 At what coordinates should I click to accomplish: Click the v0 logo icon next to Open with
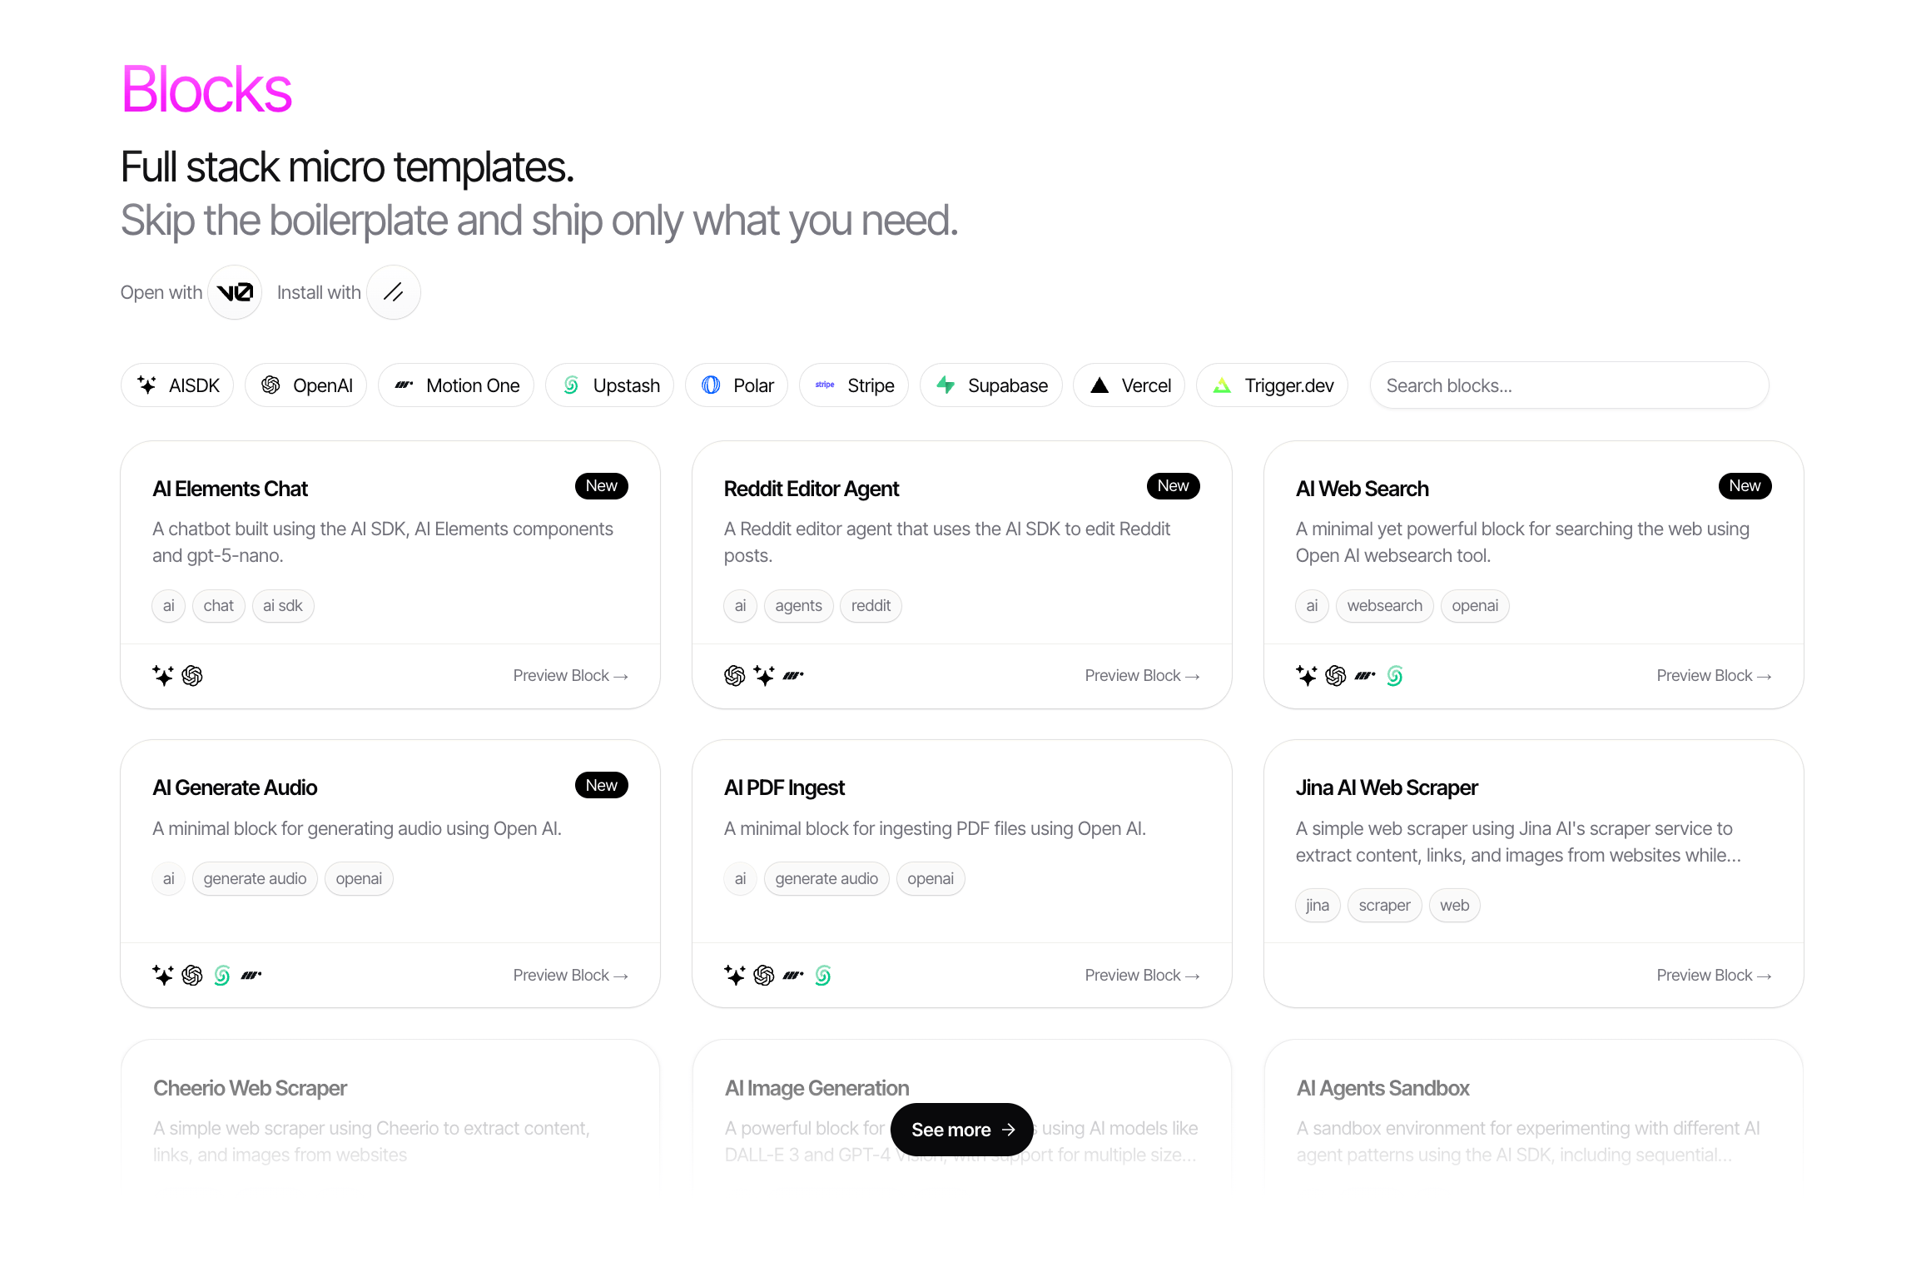pos(235,292)
